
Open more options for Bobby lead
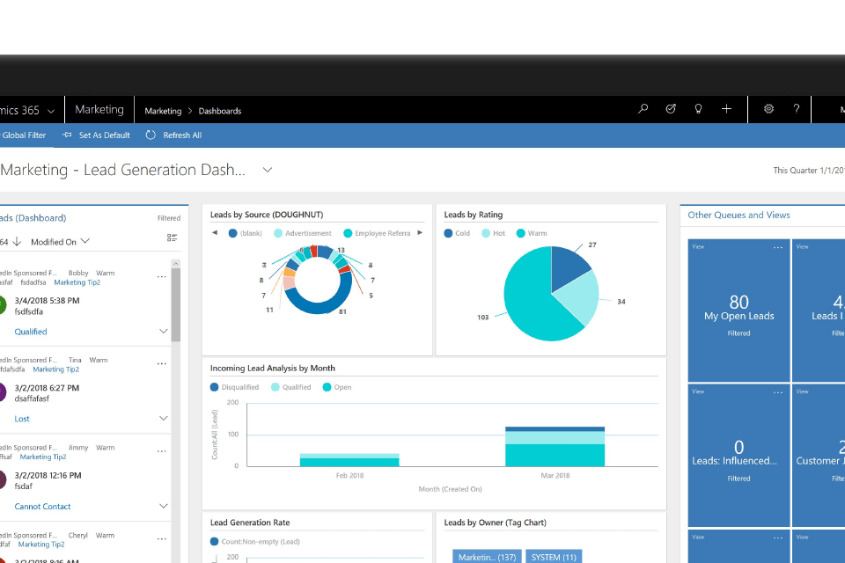click(x=161, y=276)
